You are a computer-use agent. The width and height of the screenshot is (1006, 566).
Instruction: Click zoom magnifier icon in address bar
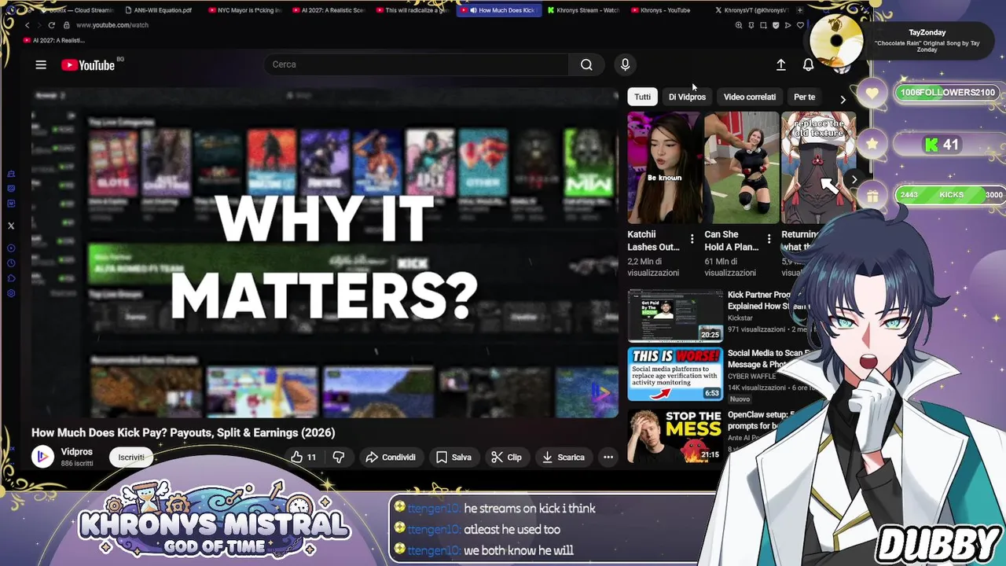(x=739, y=25)
